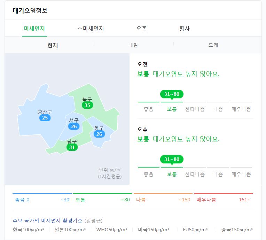This screenshot has height=240, width=266.
Task: Click the 좋음 0~30 legend bar
Action: point(42,198)
